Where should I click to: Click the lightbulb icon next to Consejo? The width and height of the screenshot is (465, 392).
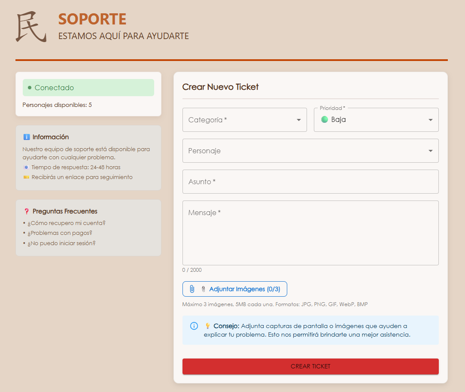click(207, 326)
